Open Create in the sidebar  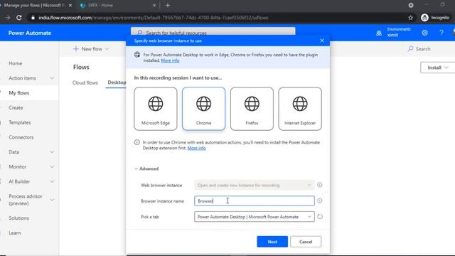16,107
